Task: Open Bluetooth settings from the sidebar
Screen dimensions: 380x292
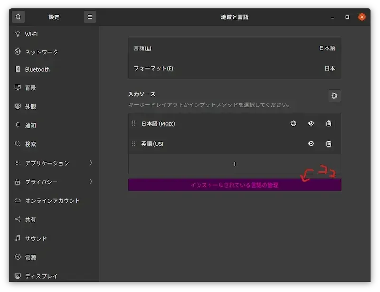Action: click(37, 69)
